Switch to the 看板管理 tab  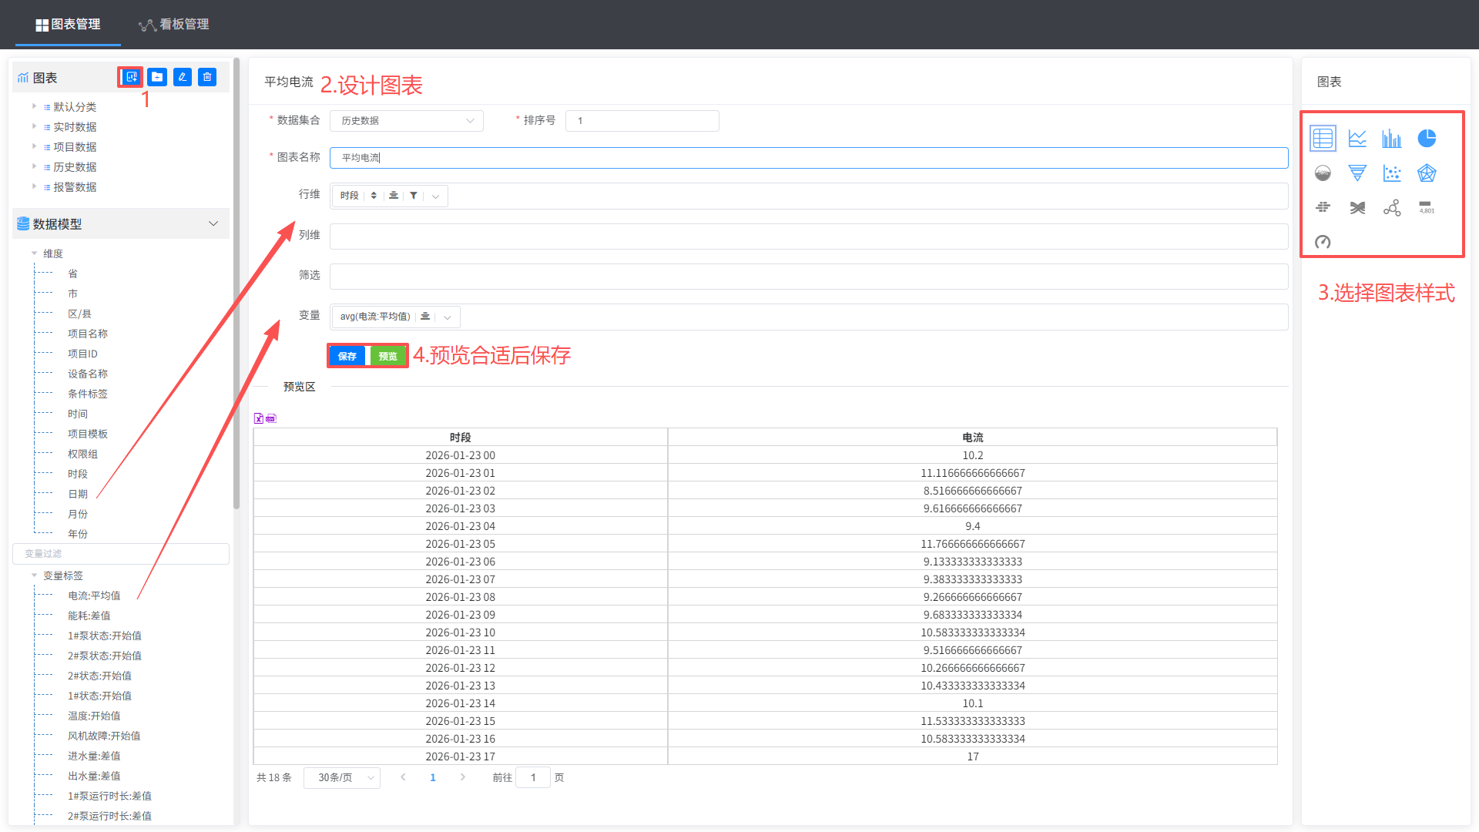[174, 25]
